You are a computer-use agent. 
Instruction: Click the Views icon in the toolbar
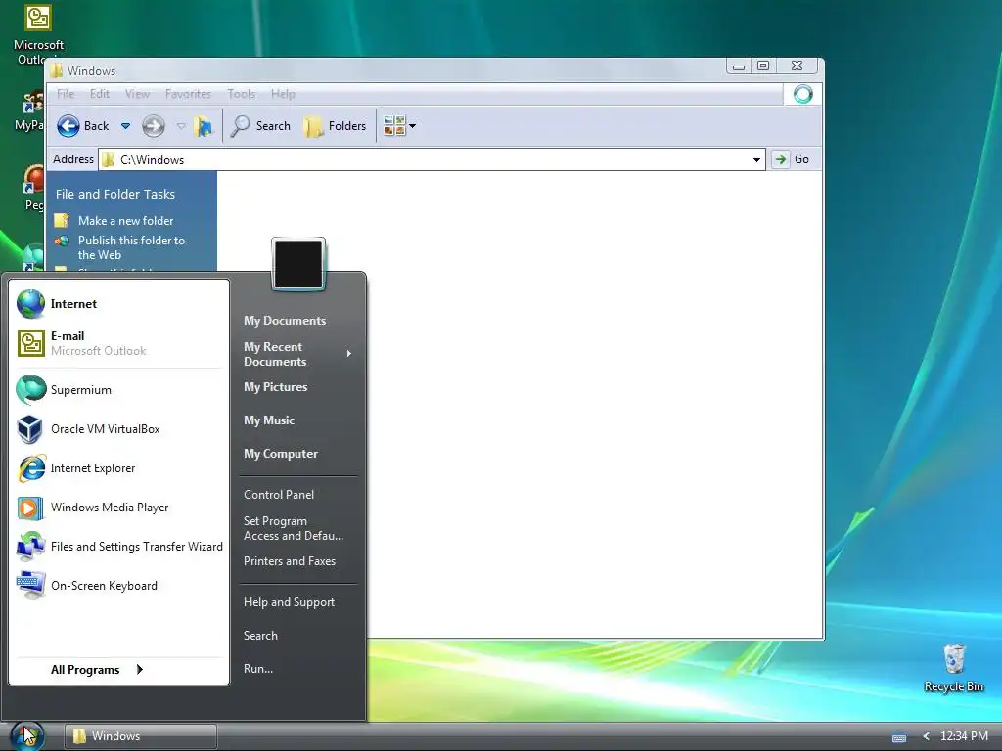pos(394,126)
